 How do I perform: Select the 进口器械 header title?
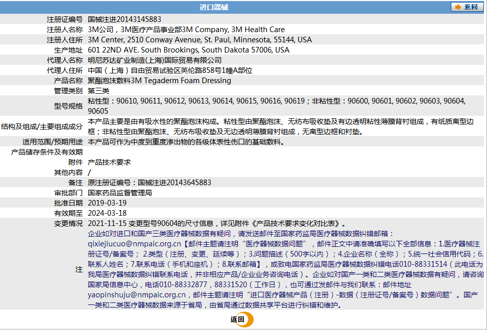(x=214, y=7)
